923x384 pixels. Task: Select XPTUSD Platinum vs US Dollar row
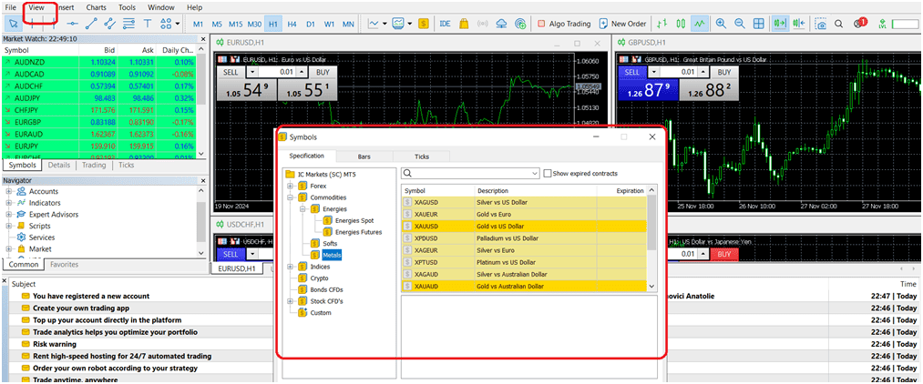(x=524, y=262)
